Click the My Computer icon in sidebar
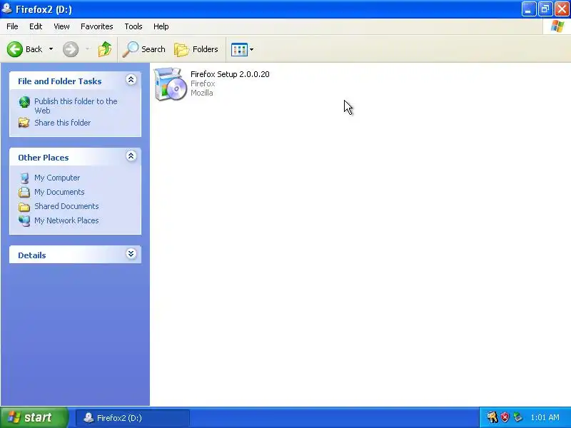 (x=24, y=178)
